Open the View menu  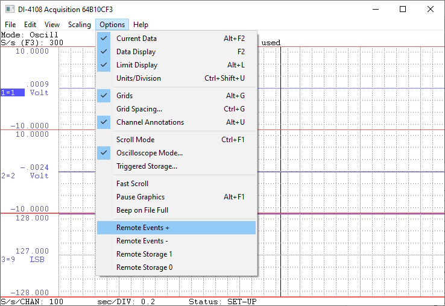click(x=52, y=25)
